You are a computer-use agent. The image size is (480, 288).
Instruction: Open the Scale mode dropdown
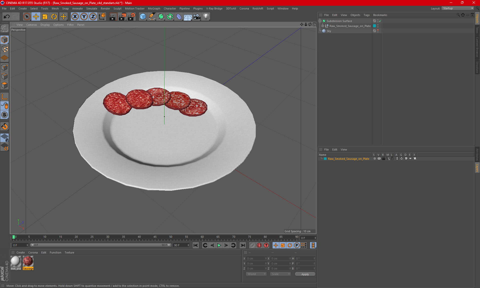point(280,274)
